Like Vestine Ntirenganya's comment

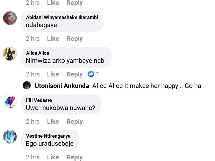(x=53, y=157)
